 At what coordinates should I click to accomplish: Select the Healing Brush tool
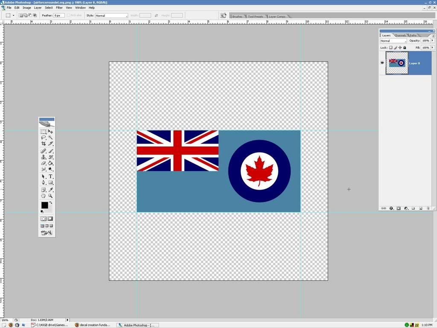[44, 151]
